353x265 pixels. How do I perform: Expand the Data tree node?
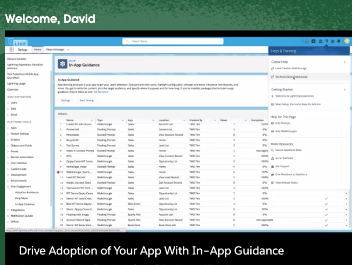coord(8,109)
